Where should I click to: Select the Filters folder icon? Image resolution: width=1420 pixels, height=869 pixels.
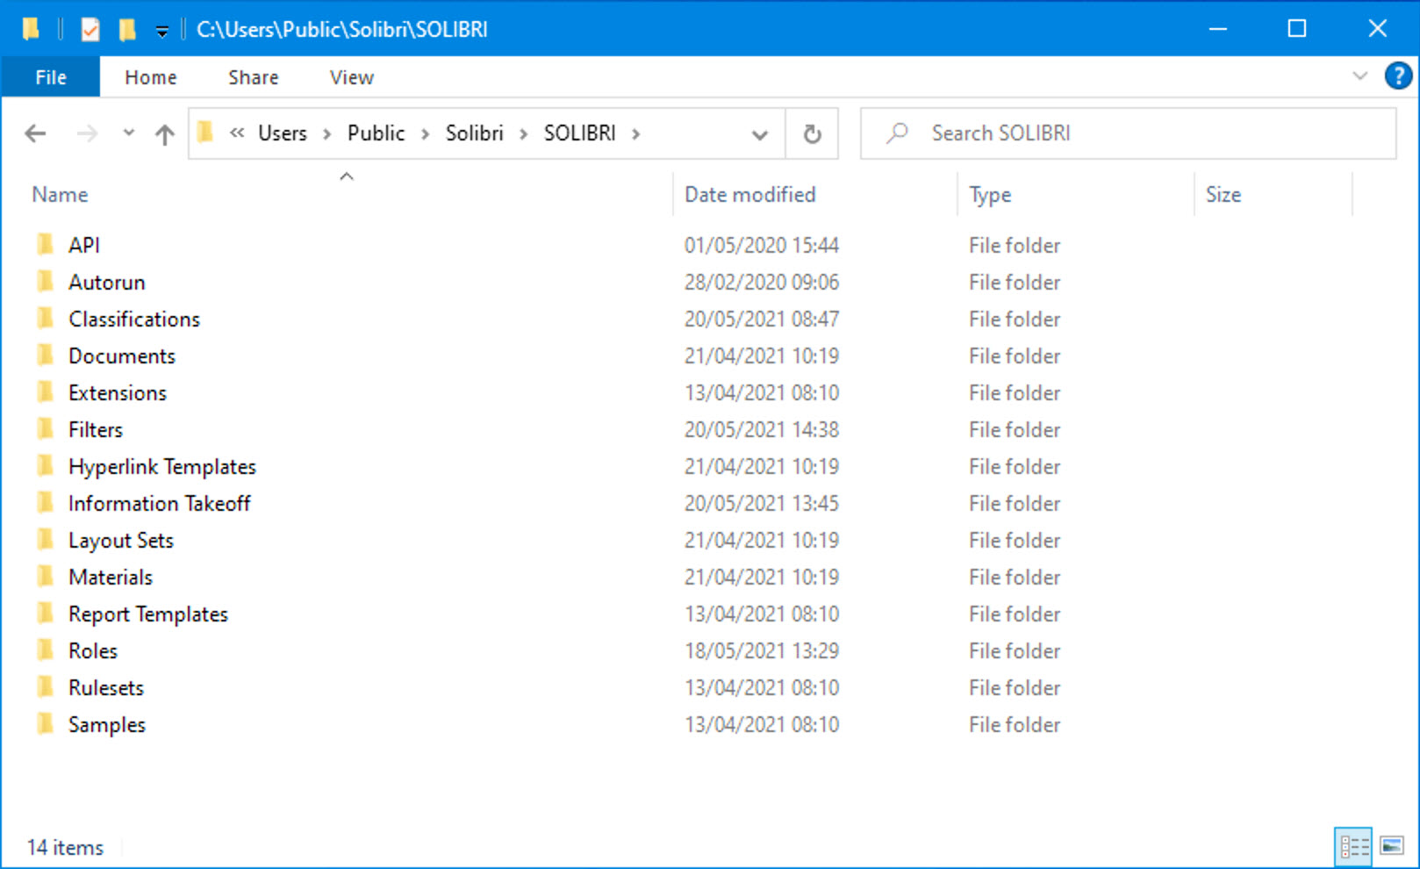point(45,429)
